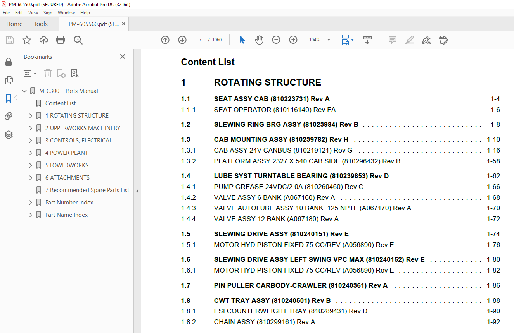Image resolution: width=514 pixels, height=333 pixels.
Task: Close the Bookmarks panel
Action: point(123,57)
